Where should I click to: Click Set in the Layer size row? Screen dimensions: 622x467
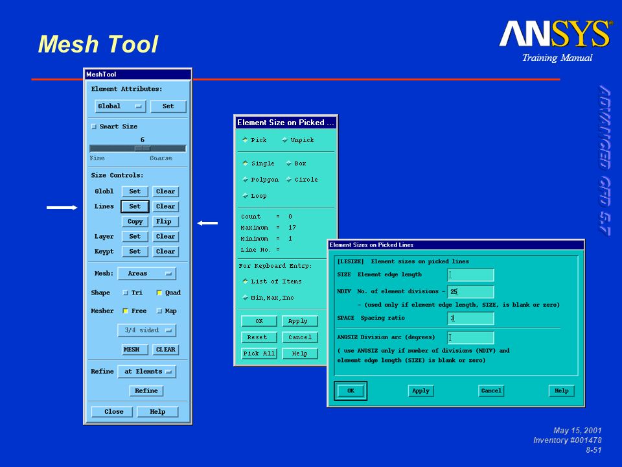tap(135, 236)
